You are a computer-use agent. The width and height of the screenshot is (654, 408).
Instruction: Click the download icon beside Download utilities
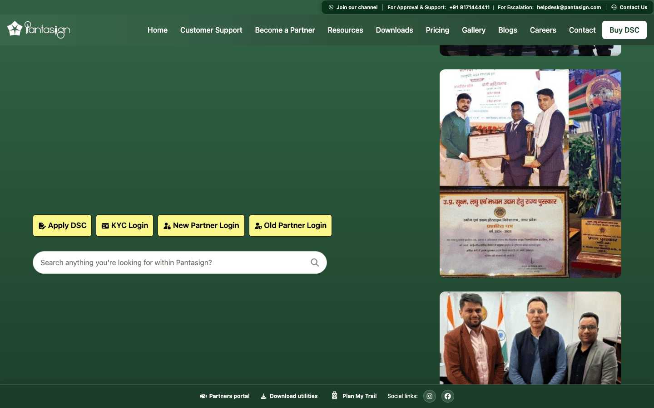pos(263,396)
